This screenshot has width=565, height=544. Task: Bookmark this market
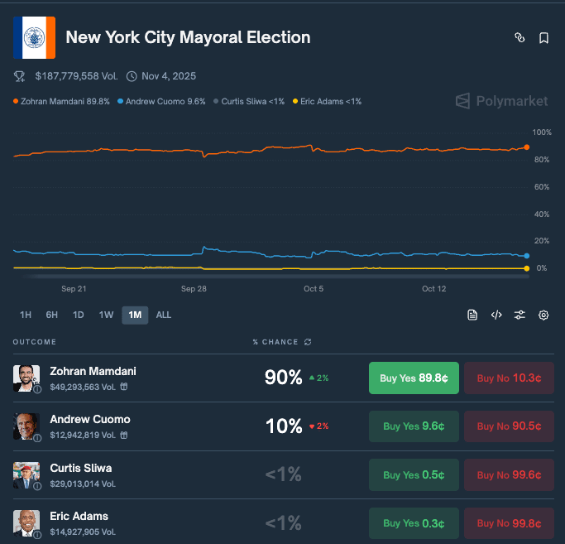point(543,37)
